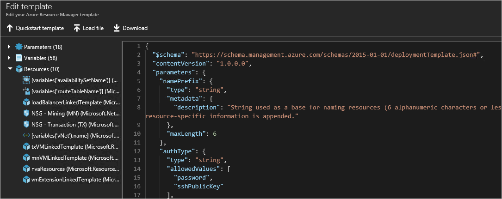Click the "maxLength" key on line 10
Screen dimensions: 502x199
point(186,133)
